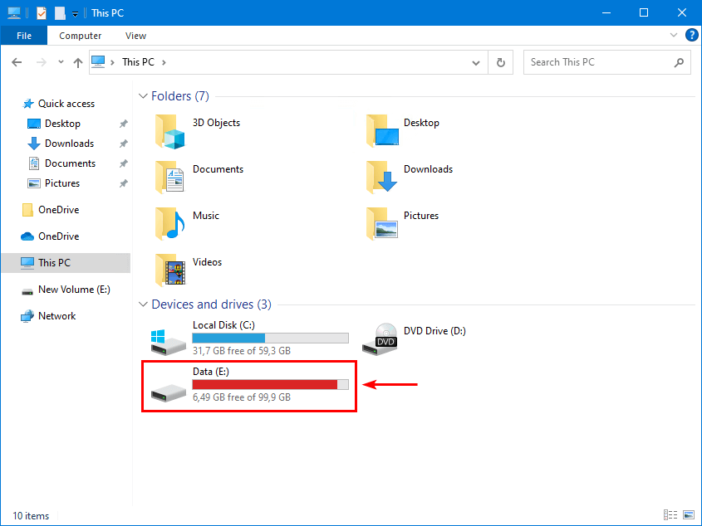Select the Documents folder icon in Folders
Image resolution: width=702 pixels, height=526 pixels.
pos(170,177)
